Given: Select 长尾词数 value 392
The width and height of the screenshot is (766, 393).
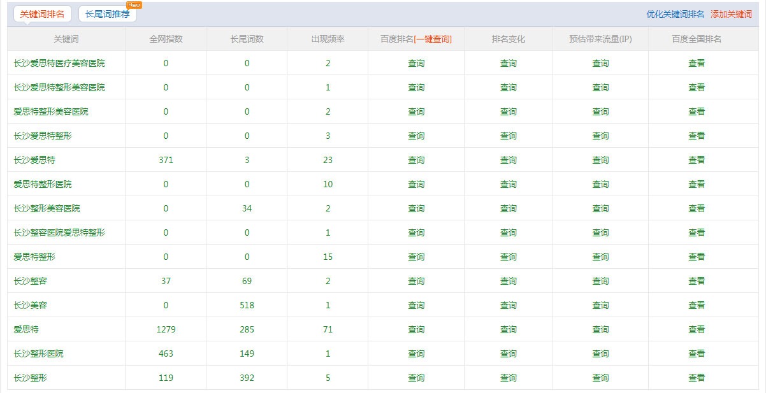Looking at the screenshot, I should point(247,378).
